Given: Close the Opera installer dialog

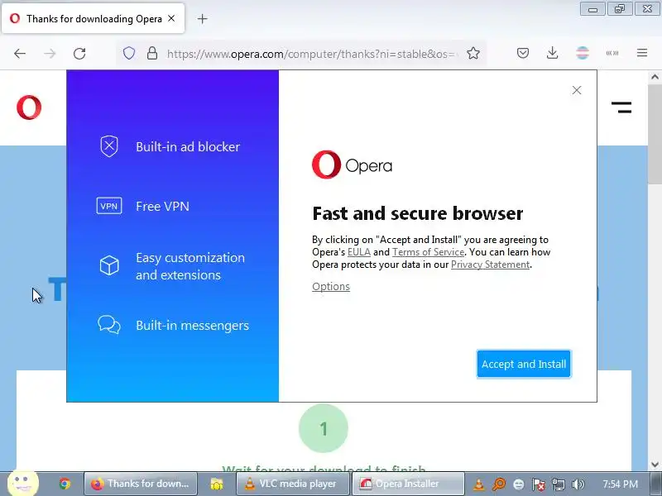Looking at the screenshot, I should pyautogui.click(x=577, y=90).
